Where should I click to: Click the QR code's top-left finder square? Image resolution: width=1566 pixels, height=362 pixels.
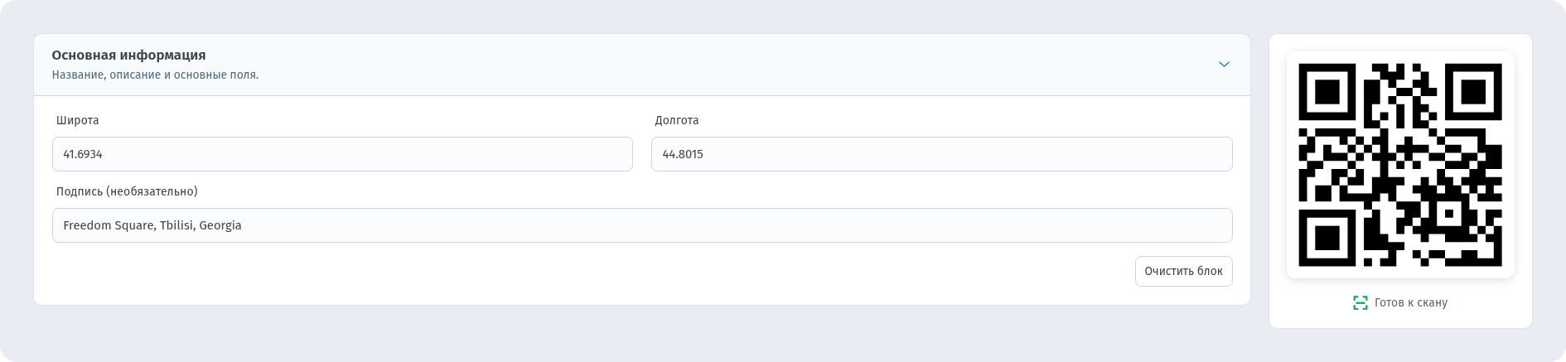coord(1327,92)
